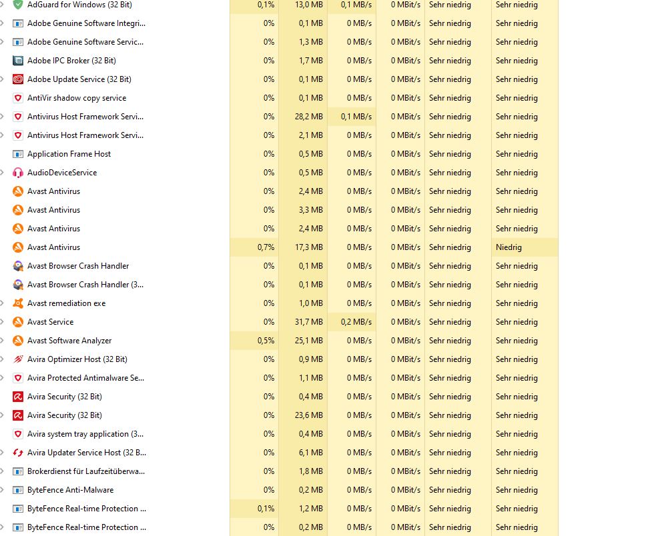Click the 0,2 MB/s disk value of Avast Service
This screenshot has height=536, width=662.
point(356,322)
